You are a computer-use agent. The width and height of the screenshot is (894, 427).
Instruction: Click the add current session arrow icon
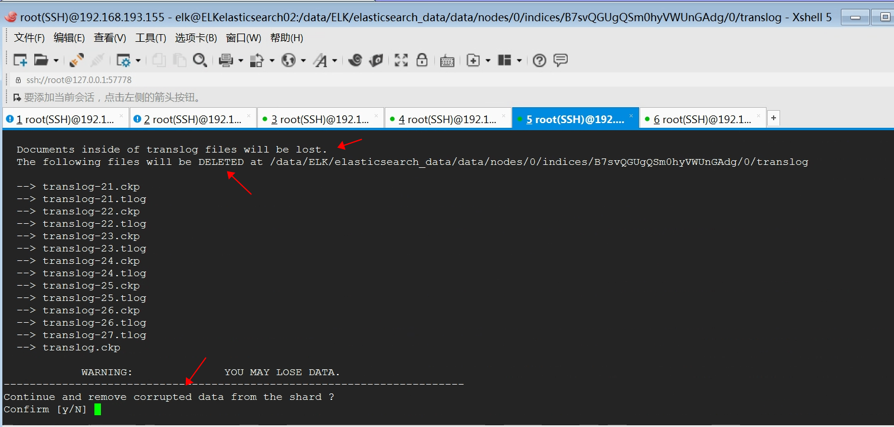[x=17, y=97]
